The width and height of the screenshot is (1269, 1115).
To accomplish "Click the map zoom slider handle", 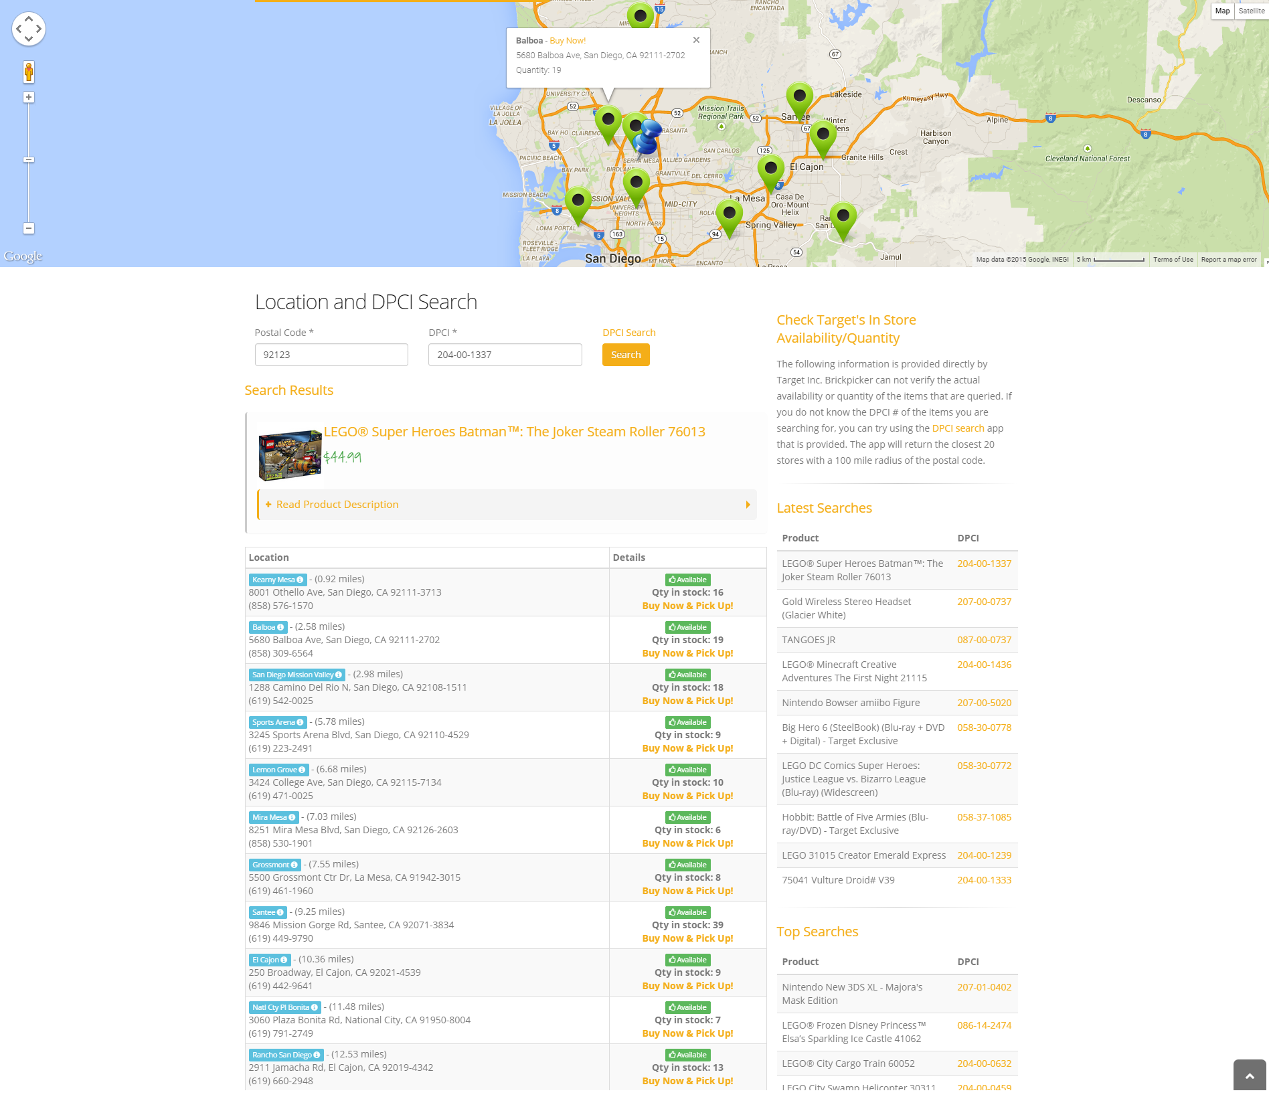I will point(29,160).
